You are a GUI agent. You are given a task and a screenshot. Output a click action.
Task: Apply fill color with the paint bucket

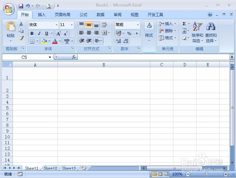[44, 41]
